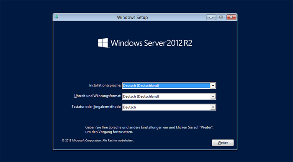Expand the Uhrzeit und Währungsformat dropdown arrow
Screen dimensions: 293x162
[213, 97]
